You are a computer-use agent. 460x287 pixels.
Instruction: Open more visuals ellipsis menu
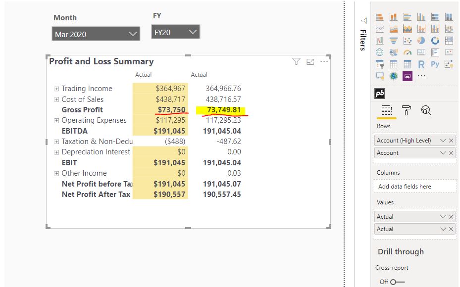(x=421, y=76)
